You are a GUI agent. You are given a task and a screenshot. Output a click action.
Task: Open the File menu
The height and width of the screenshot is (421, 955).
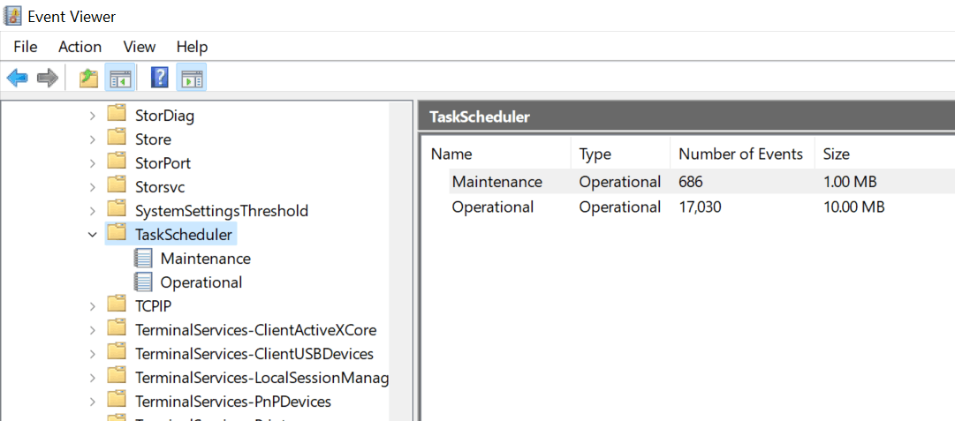pos(25,47)
